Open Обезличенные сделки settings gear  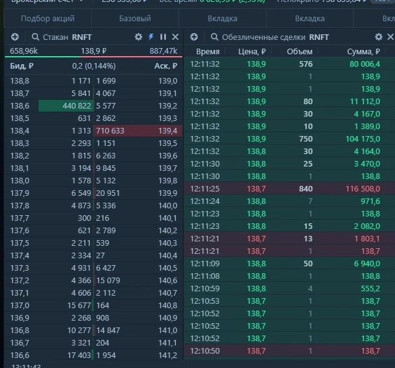(379, 37)
